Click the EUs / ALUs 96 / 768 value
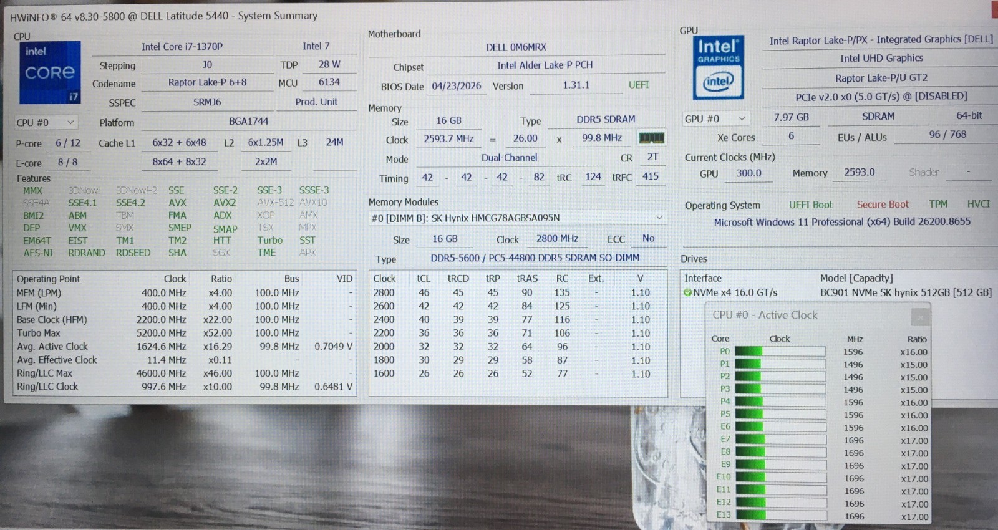The height and width of the screenshot is (530, 998). tap(947, 134)
